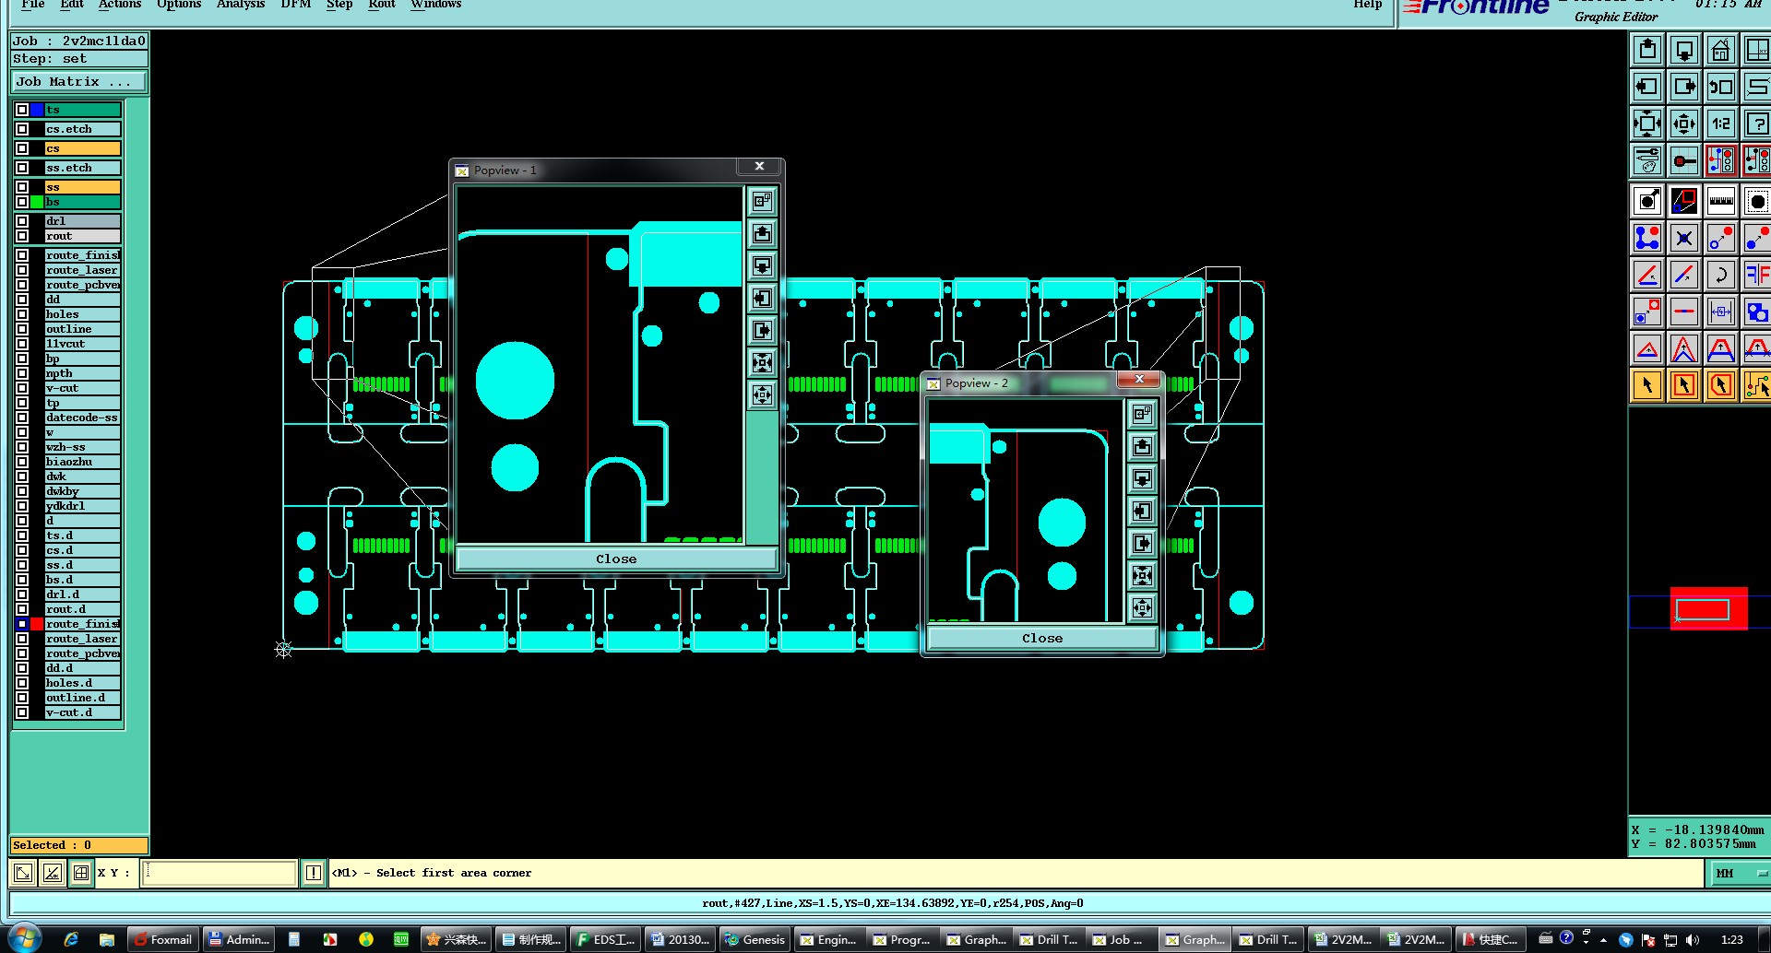Click the rotate curved arrow tool icon

[1720, 275]
